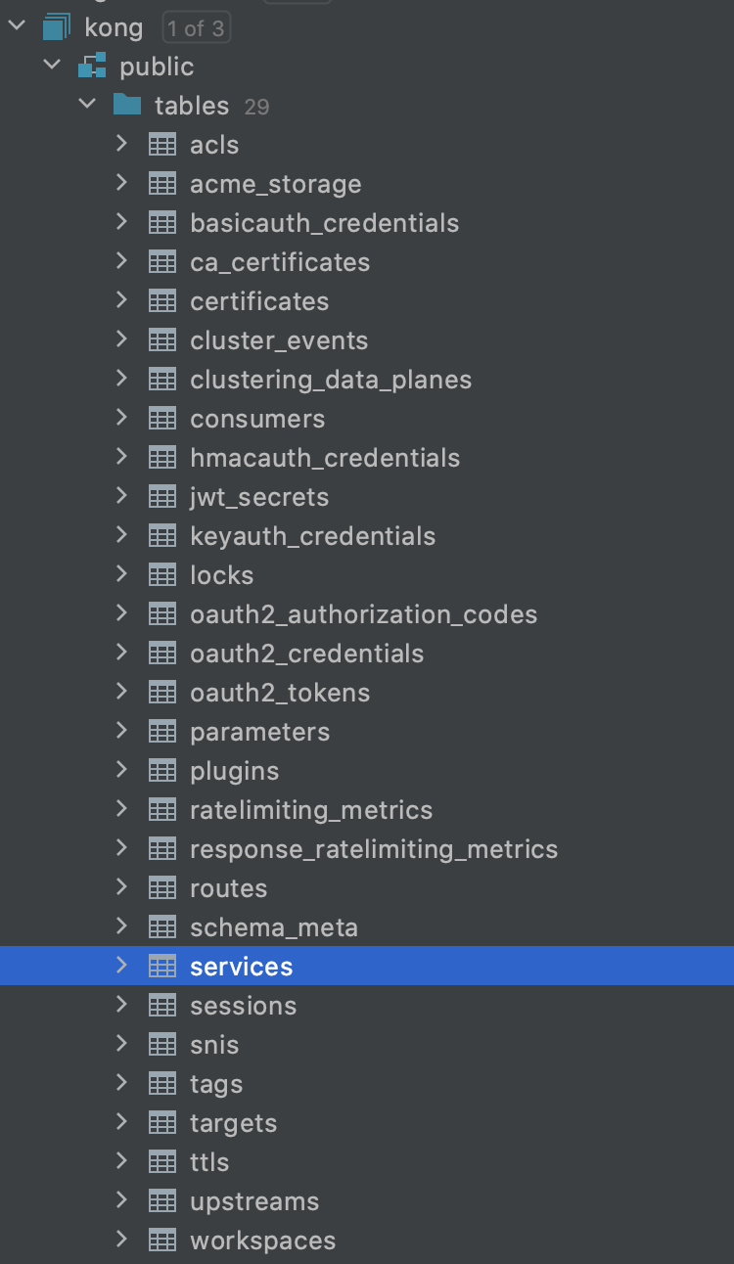This screenshot has height=1264, width=734.
Task: Click the public schema icon
Action: pyautogui.click(x=92, y=67)
